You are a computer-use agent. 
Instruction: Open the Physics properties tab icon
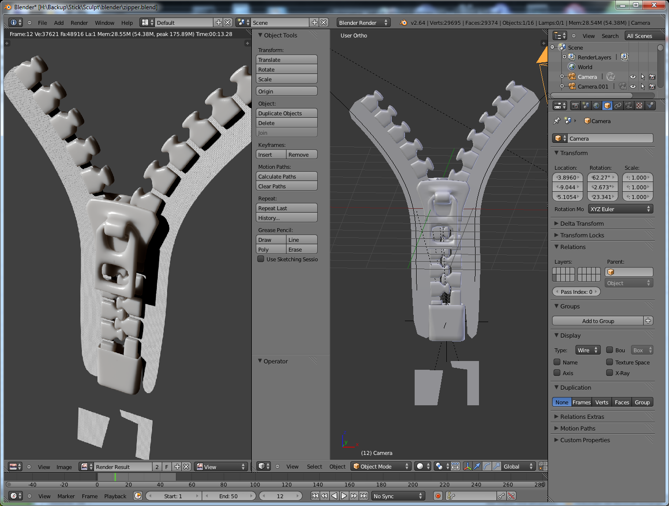point(650,106)
